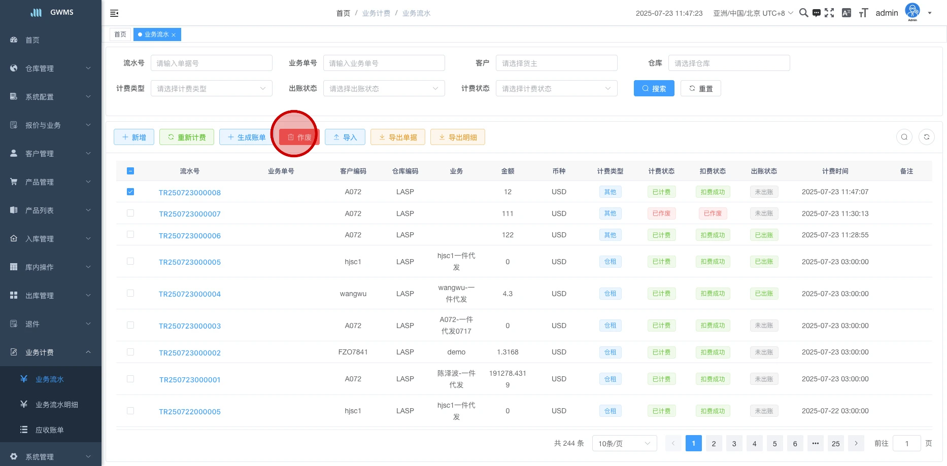Open the header search magnifier icon

click(x=803, y=13)
